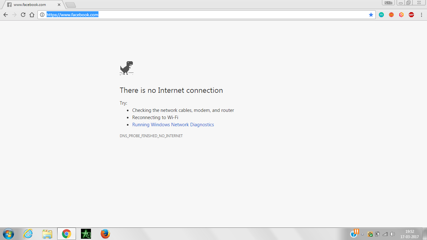The image size is (427, 240).
Task: Run Windows Network Diagnostics
Action: [x=173, y=125]
